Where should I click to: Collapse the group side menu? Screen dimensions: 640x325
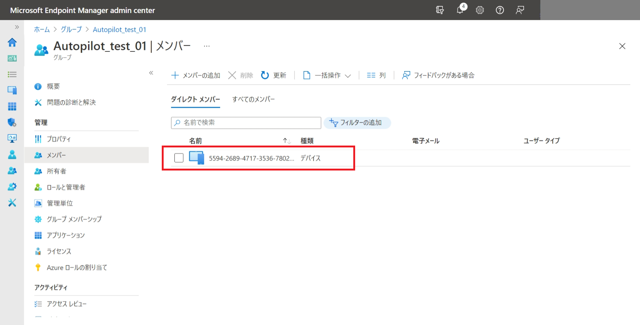(151, 73)
